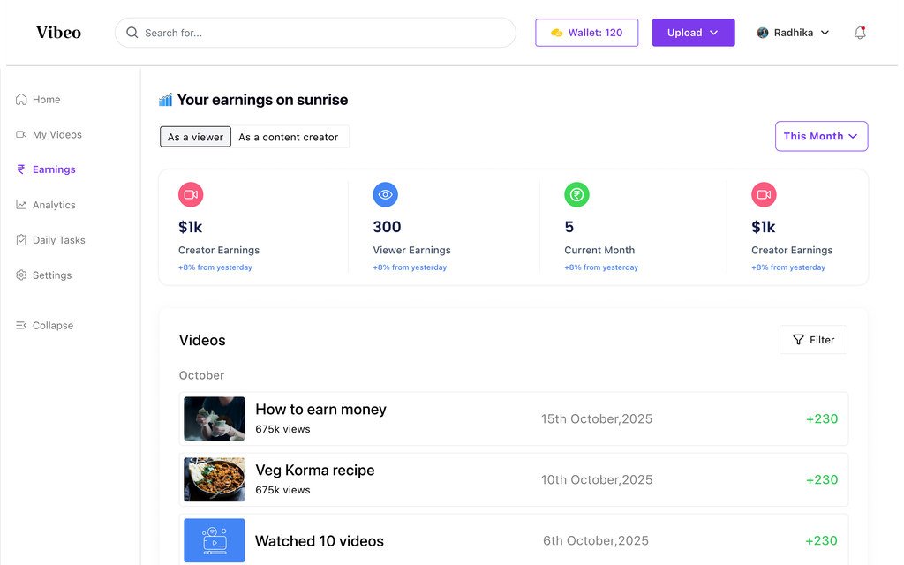Click the Veg Korma recipe title
904x565 pixels.
pyautogui.click(x=315, y=470)
